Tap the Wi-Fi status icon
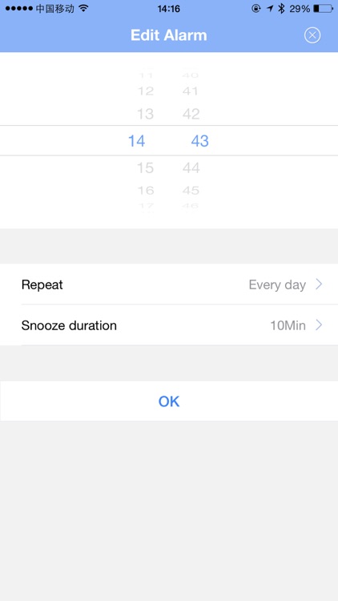This screenshot has height=601, width=338. click(83, 8)
